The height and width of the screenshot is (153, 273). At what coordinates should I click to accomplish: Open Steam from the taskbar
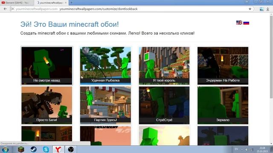click(x=33, y=149)
